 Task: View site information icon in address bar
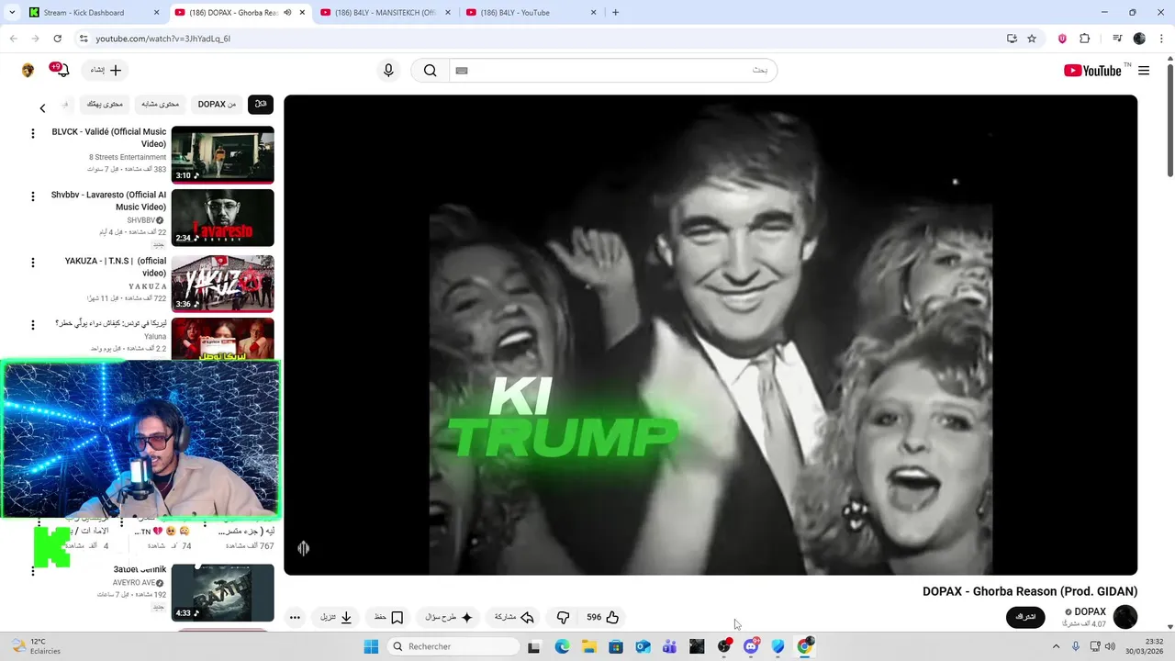(x=83, y=39)
